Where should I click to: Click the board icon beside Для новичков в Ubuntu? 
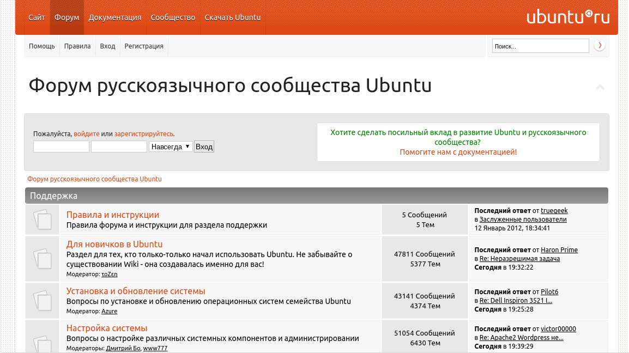click(43, 258)
